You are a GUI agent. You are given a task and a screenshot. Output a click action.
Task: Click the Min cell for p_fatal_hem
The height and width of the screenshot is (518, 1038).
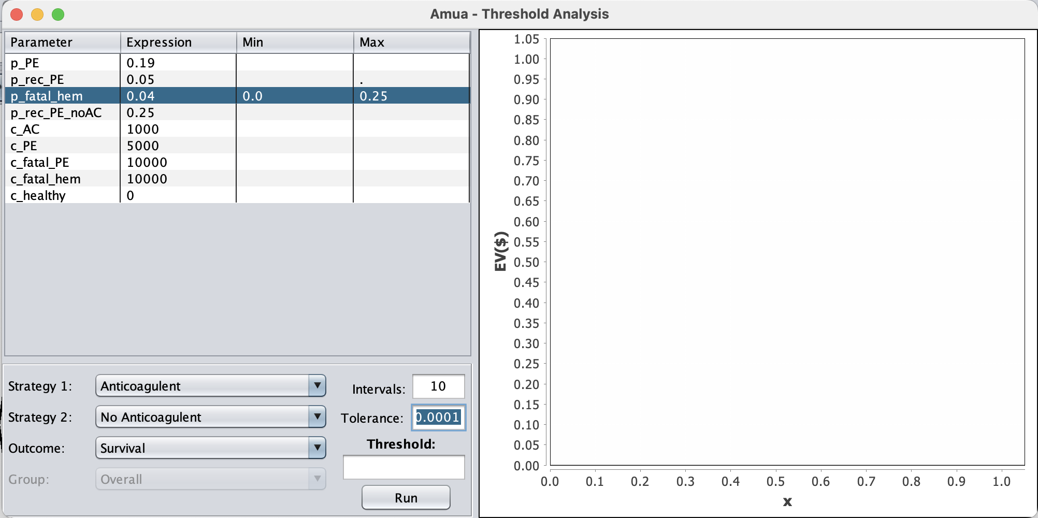(x=294, y=96)
